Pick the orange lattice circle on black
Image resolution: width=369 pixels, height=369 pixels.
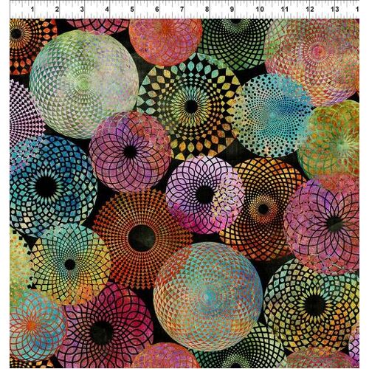click(264, 209)
